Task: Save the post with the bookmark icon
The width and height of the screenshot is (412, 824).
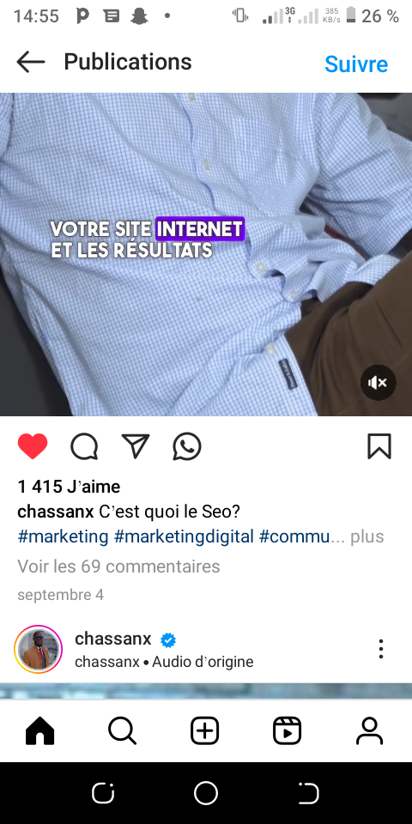Action: [379, 446]
